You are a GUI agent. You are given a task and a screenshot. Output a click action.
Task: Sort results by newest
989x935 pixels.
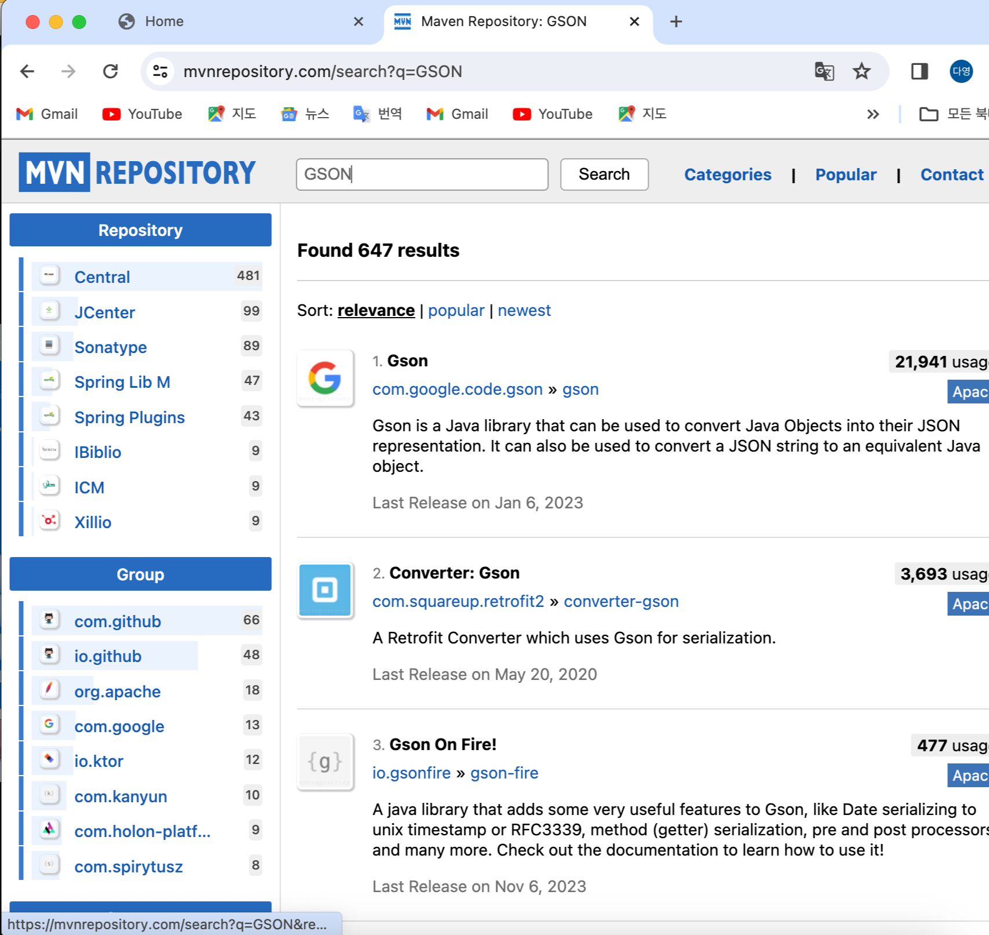pyautogui.click(x=524, y=311)
